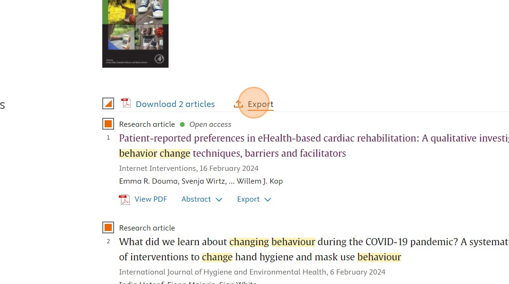Click the upload arrow icon next to Export
The width and height of the screenshot is (509, 284).
tap(238, 104)
